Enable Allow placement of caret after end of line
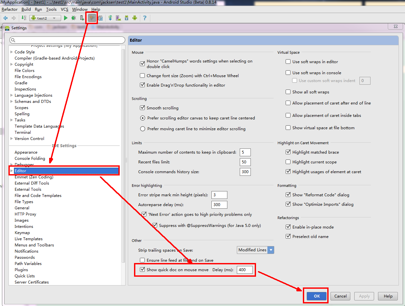 288,103
